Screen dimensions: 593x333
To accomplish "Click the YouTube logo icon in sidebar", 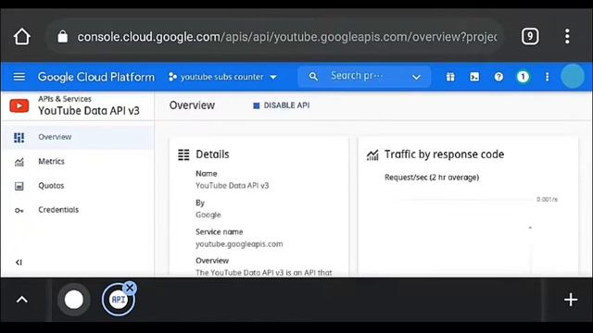I will click(19, 105).
